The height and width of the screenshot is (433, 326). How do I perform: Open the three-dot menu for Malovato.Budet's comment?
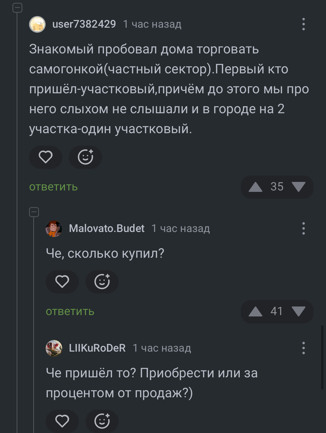[x=303, y=228]
